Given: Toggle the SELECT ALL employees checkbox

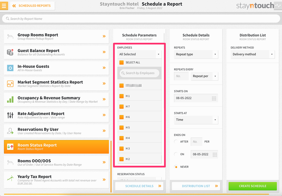Looking at the screenshot, I should click(122, 63).
